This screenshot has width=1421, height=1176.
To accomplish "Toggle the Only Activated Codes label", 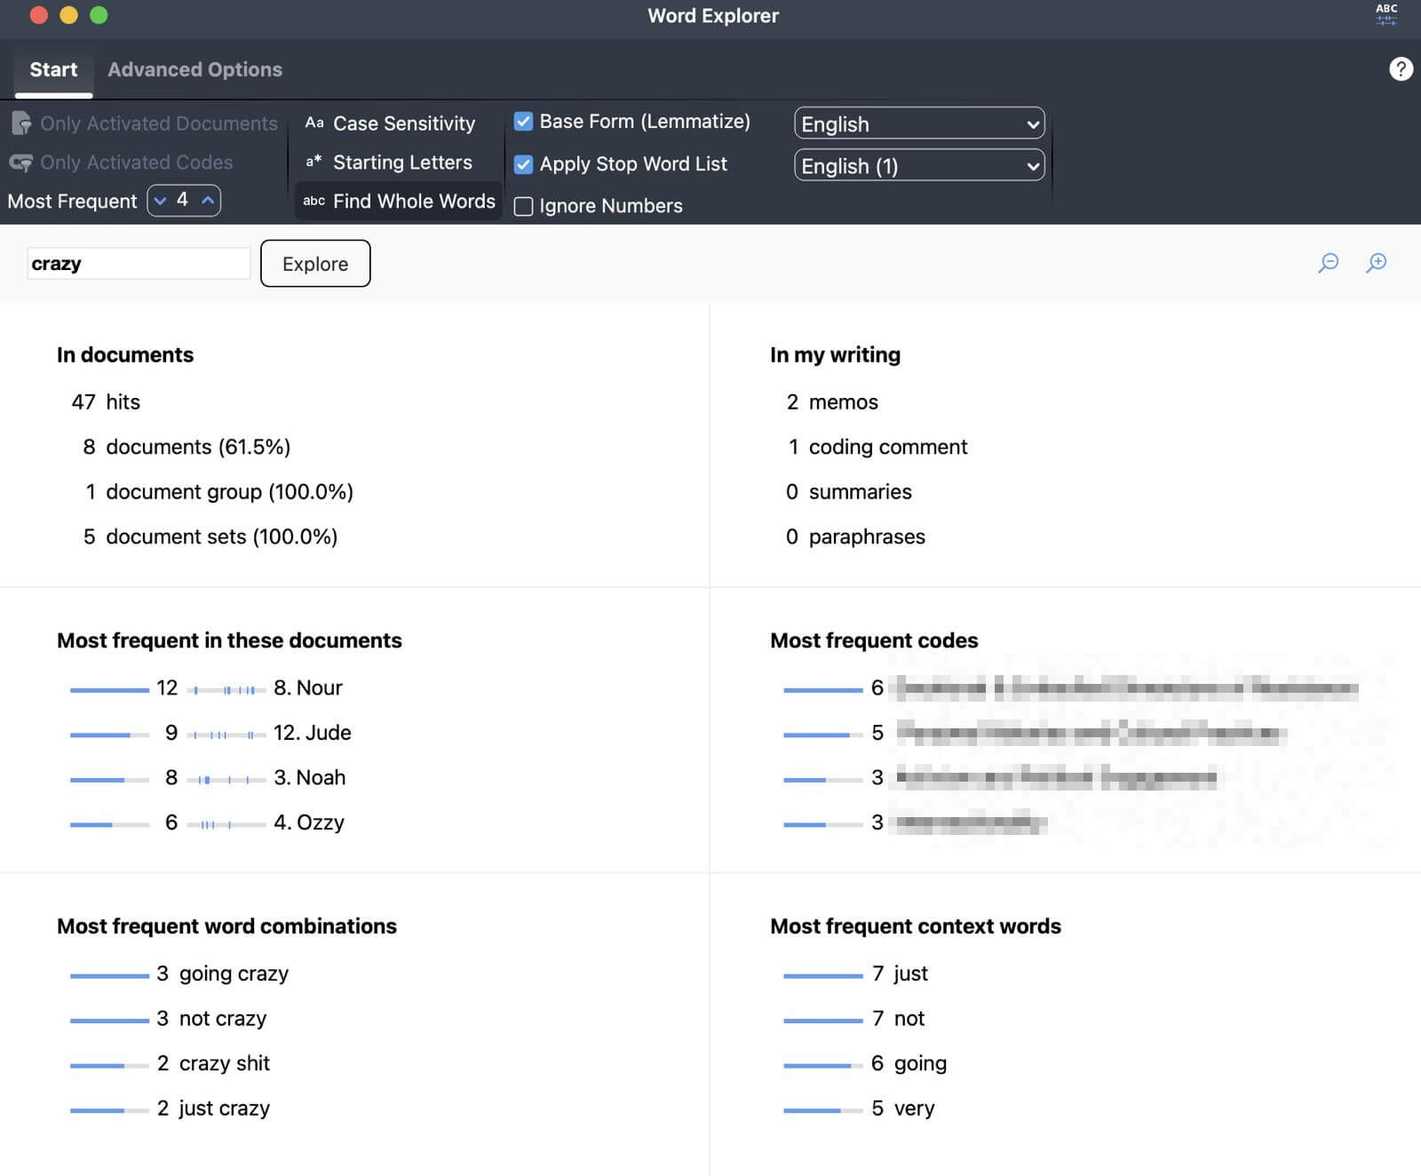I will (x=137, y=163).
